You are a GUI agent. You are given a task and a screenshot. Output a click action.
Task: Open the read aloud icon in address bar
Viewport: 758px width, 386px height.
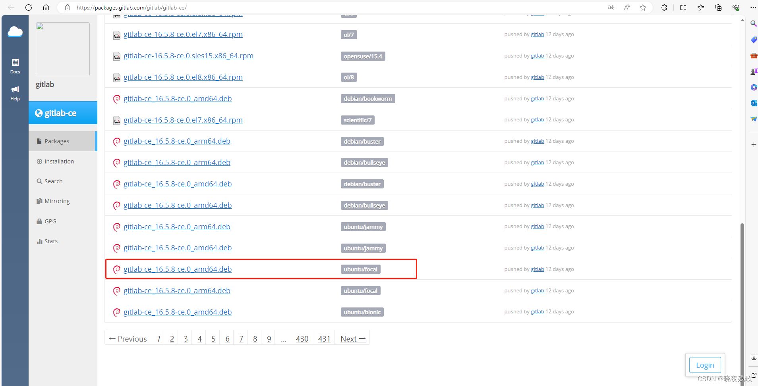(627, 8)
